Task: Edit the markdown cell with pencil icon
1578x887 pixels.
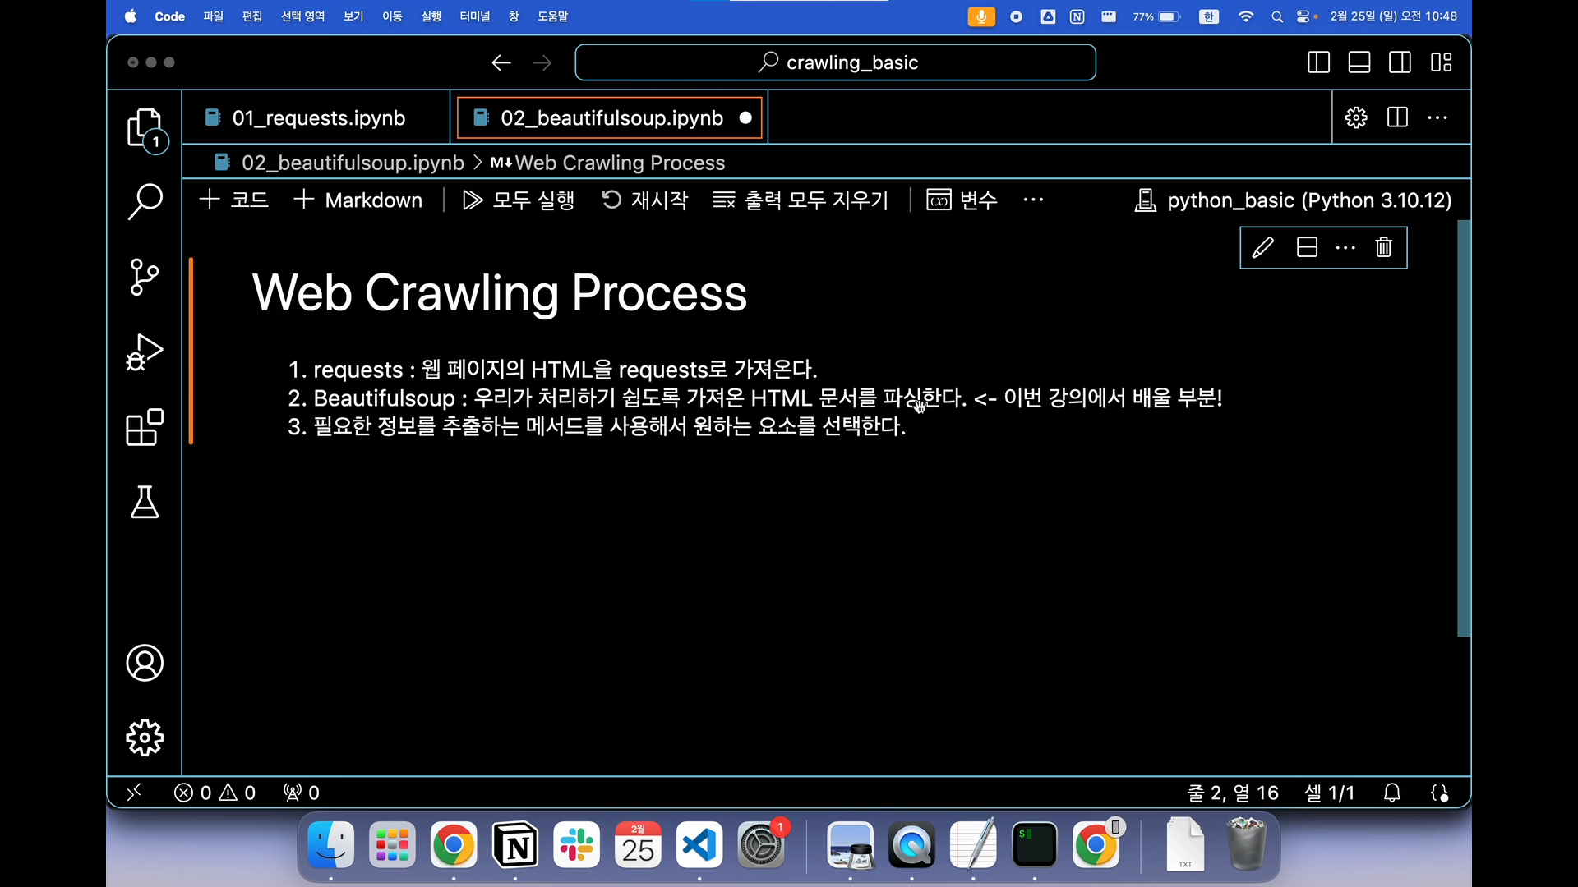Action: (x=1262, y=247)
